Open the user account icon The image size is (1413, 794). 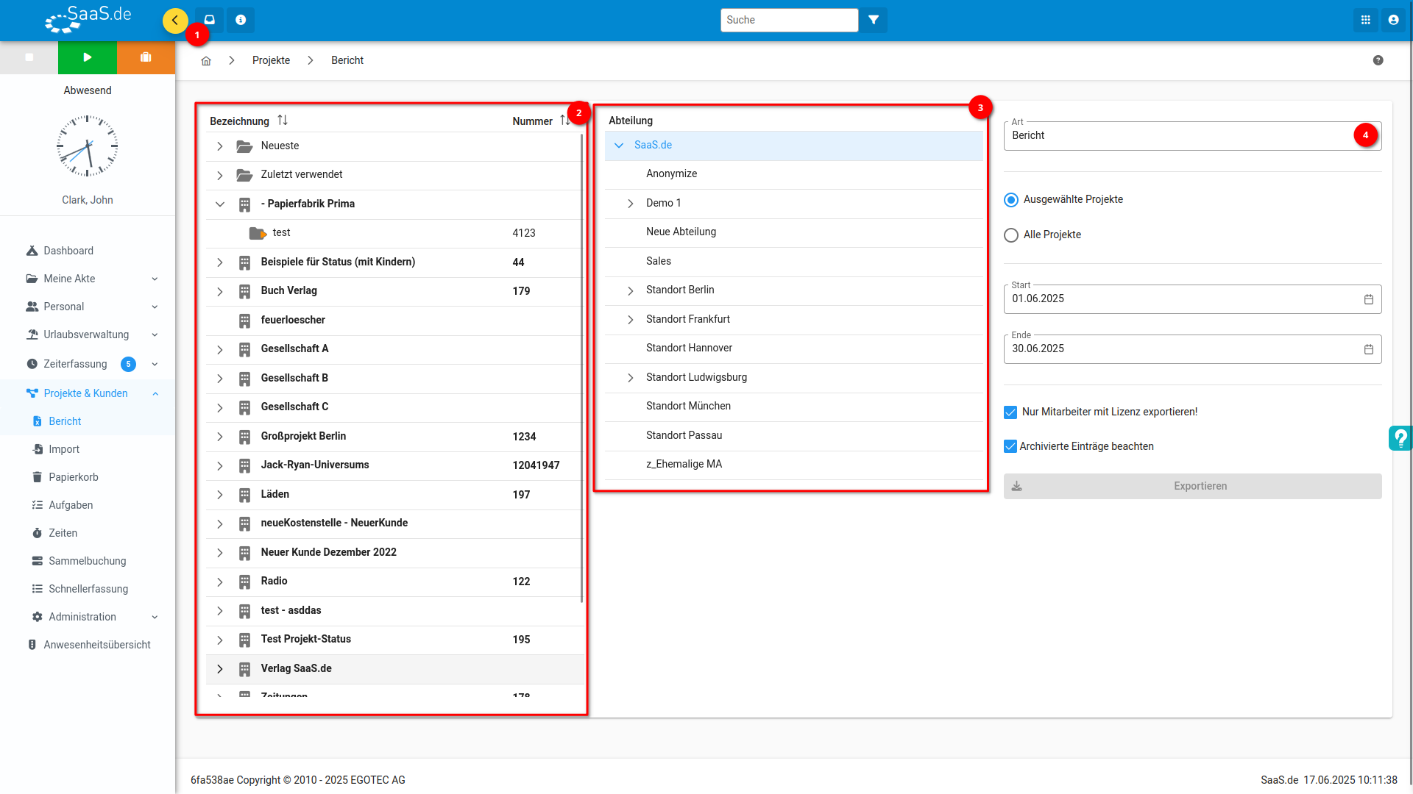[1394, 20]
